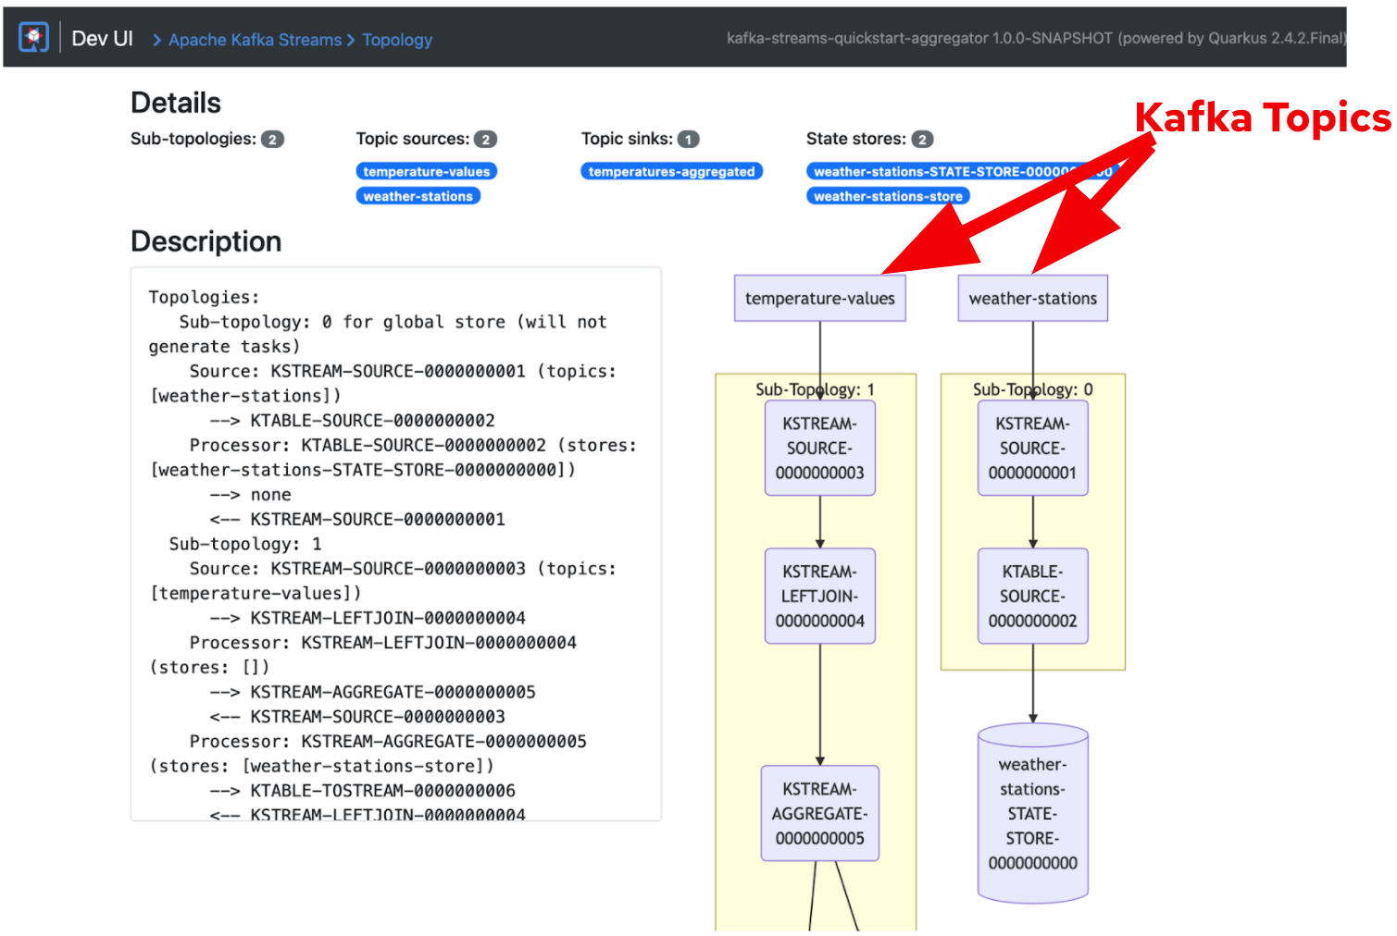Viewport: 1397px width, 936px height.
Task: Click the '--> KTABLE-TOSTREAM-0000000006' description line
Action: (363, 791)
